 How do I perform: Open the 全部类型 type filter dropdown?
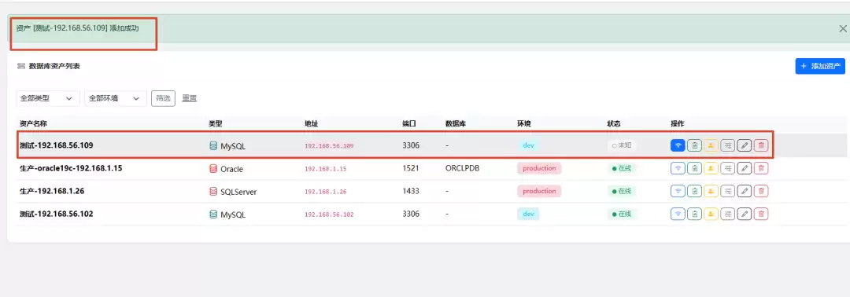(48, 98)
